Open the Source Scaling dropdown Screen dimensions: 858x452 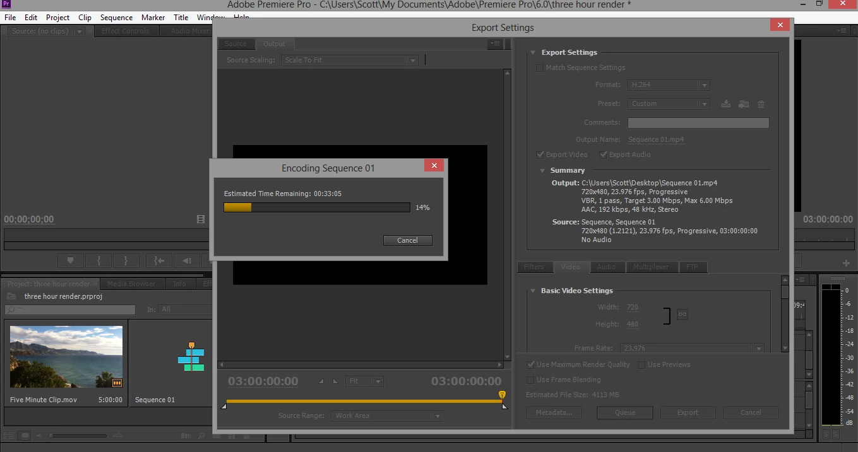(x=349, y=61)
